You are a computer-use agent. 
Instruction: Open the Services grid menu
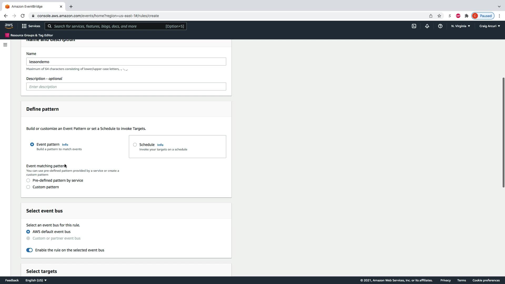pos(31,26)
